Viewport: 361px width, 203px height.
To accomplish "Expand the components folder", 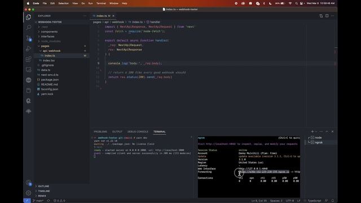I will point(49,32).
